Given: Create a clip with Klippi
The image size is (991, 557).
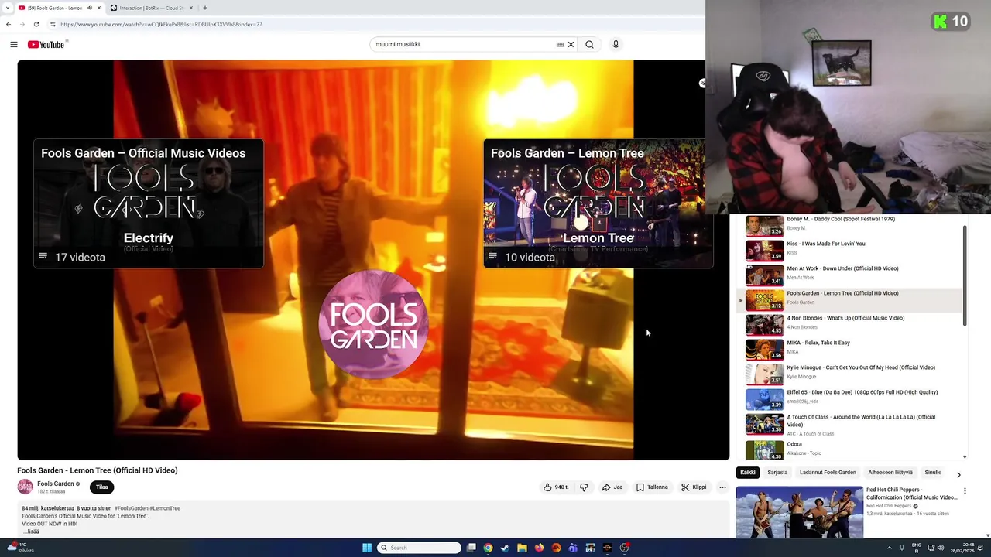Looking at the screenshot, I should click(694, 487).
